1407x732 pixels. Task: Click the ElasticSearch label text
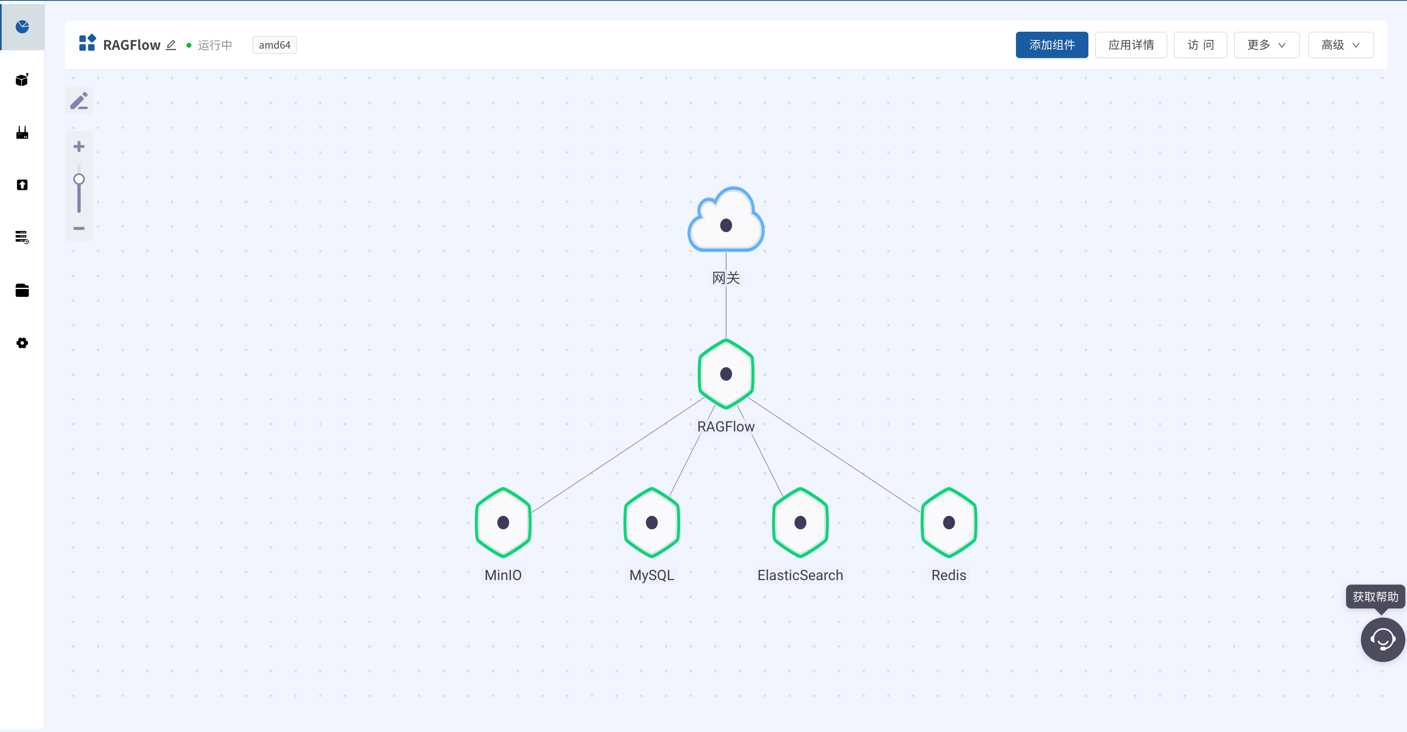coord(800,575)
